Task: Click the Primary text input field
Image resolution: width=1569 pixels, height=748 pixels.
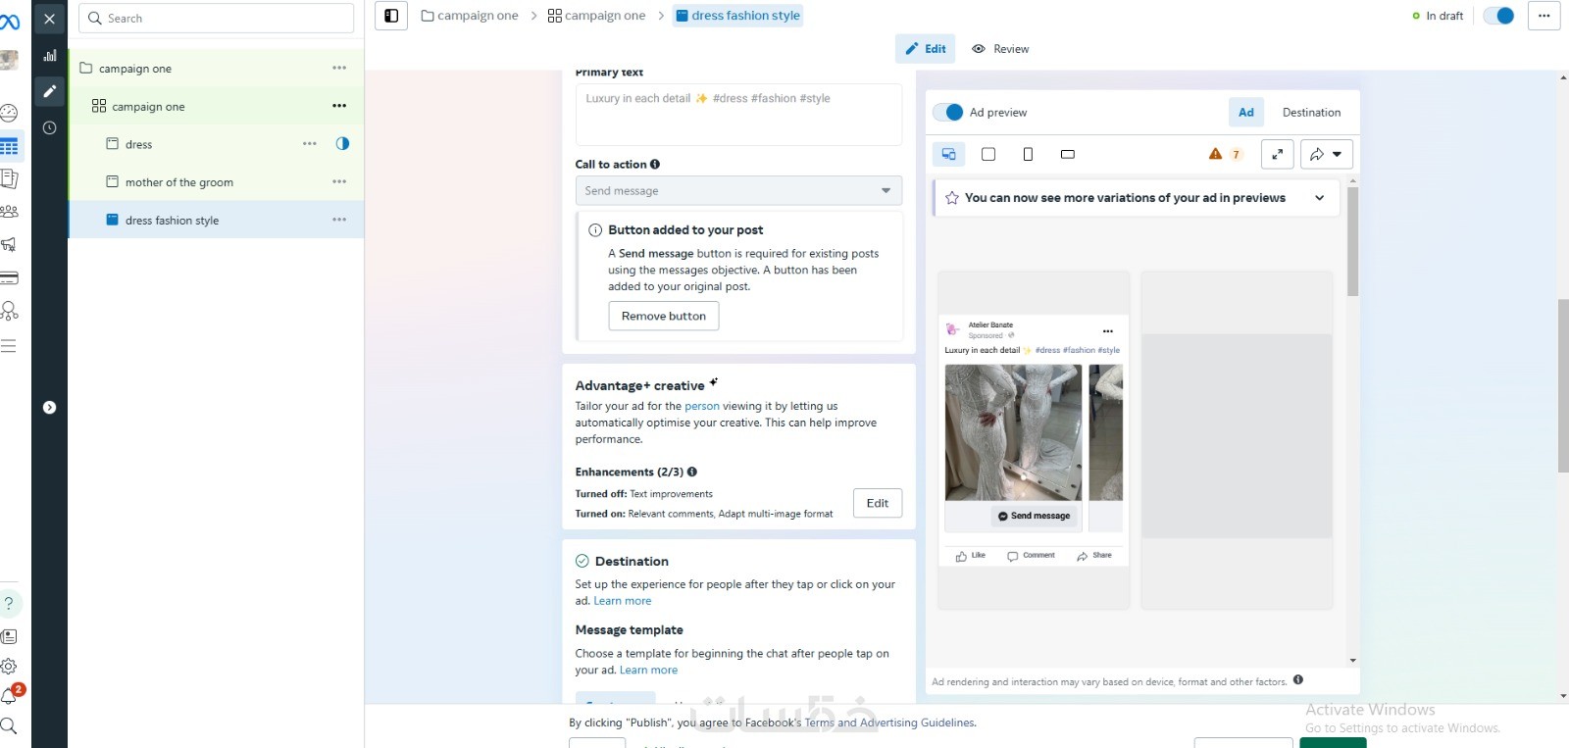Action: pos(738,114)
